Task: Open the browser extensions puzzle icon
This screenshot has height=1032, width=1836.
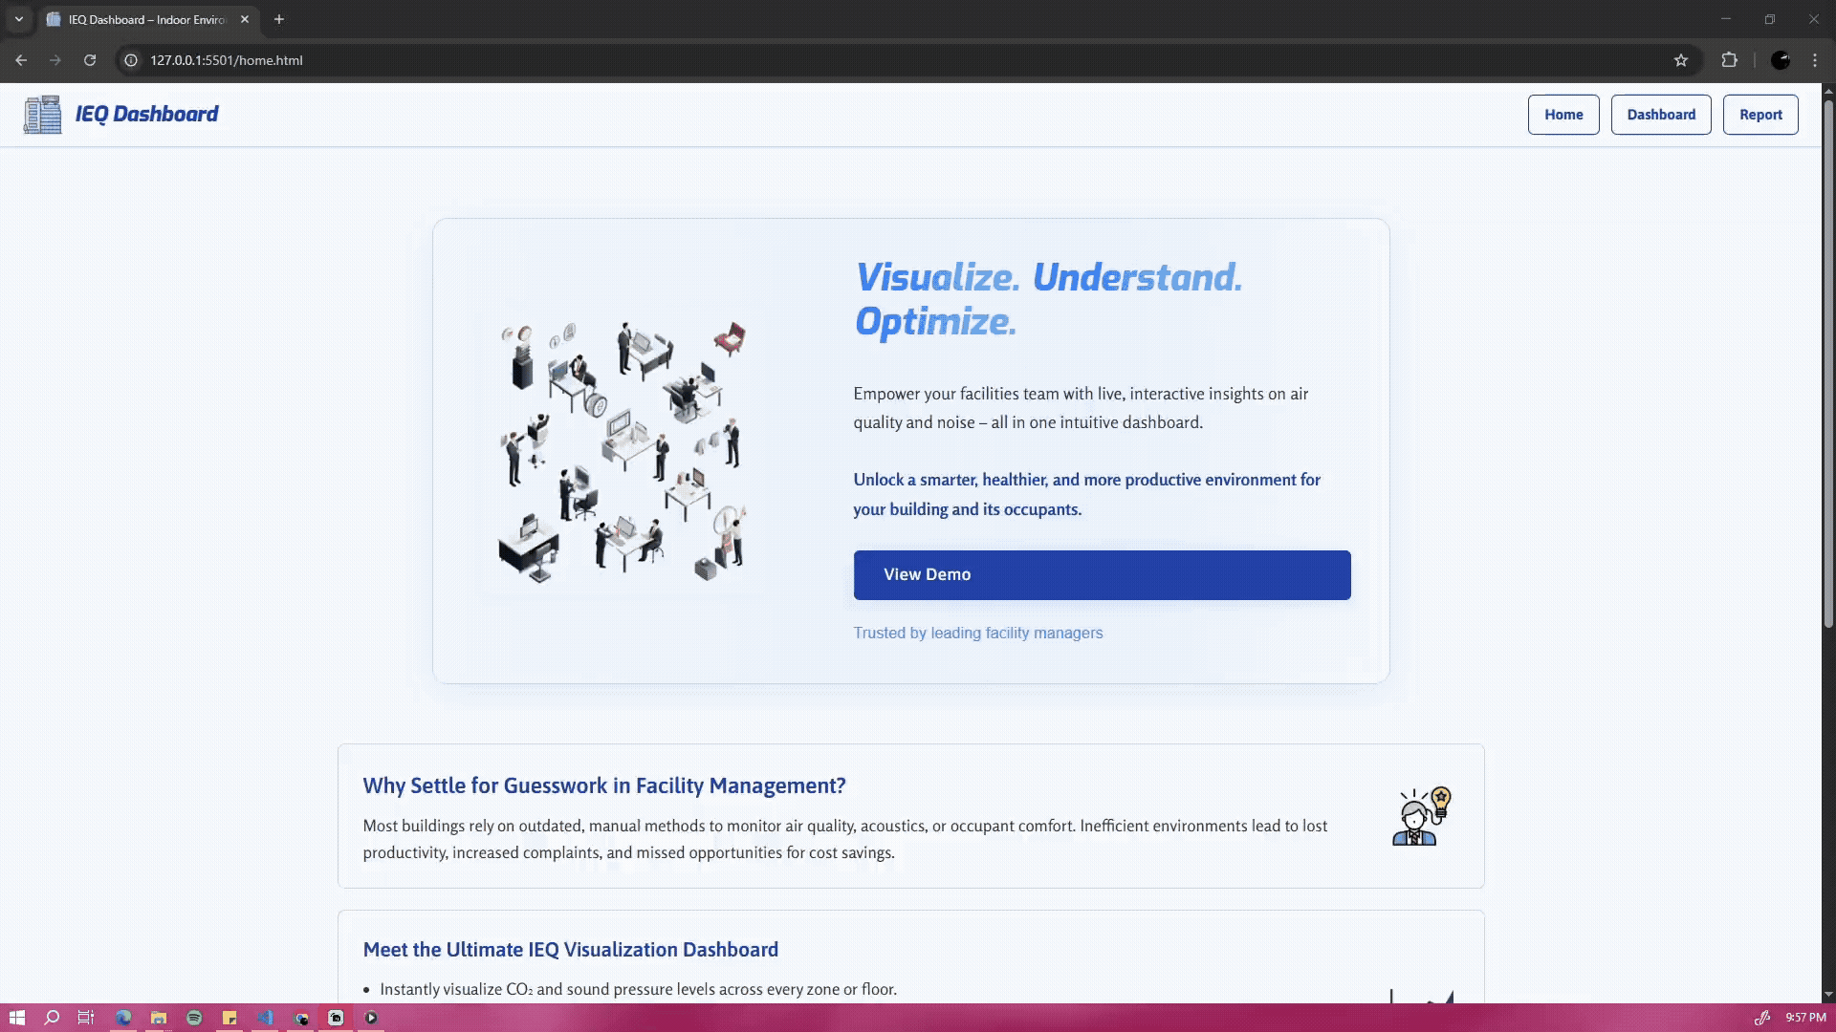Action: [1729, 60]
